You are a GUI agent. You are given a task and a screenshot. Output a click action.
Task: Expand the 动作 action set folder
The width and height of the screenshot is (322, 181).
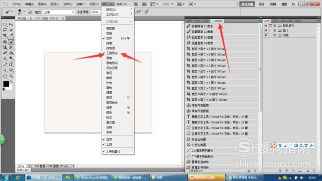point(275,35)
